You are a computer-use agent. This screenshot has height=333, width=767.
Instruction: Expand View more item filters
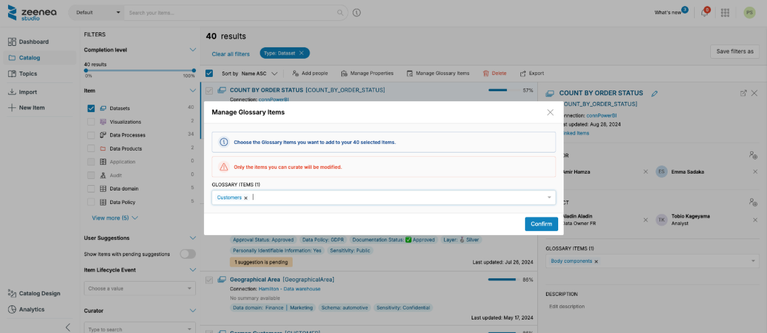[115, 218]
